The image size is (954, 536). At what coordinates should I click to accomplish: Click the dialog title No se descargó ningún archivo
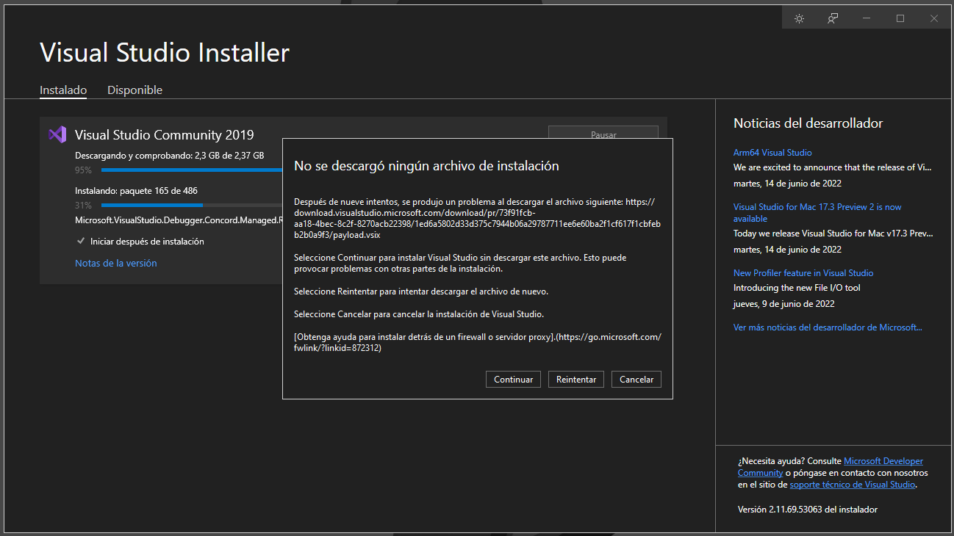coord(426,166)
